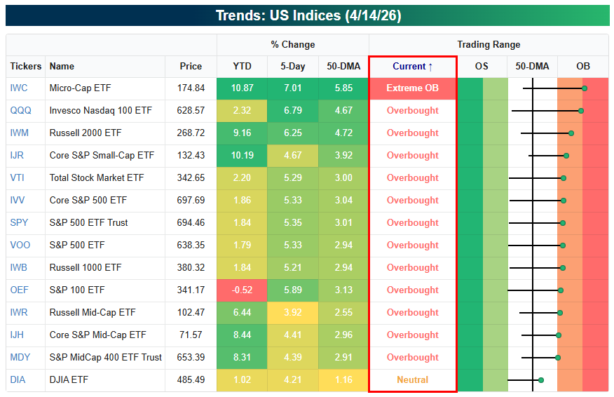
Task: Click the QQQ trading range dot marker
Action: tap(581, 111)
